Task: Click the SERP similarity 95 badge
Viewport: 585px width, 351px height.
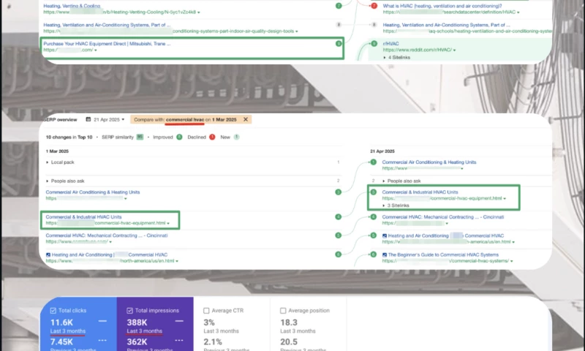Action: 140,137
